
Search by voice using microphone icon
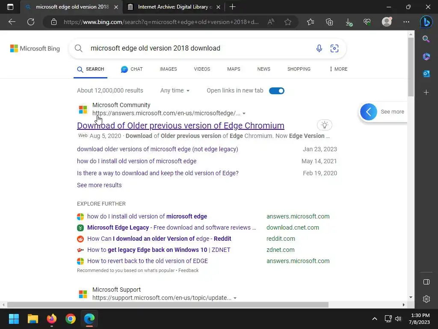click(319, 48)
